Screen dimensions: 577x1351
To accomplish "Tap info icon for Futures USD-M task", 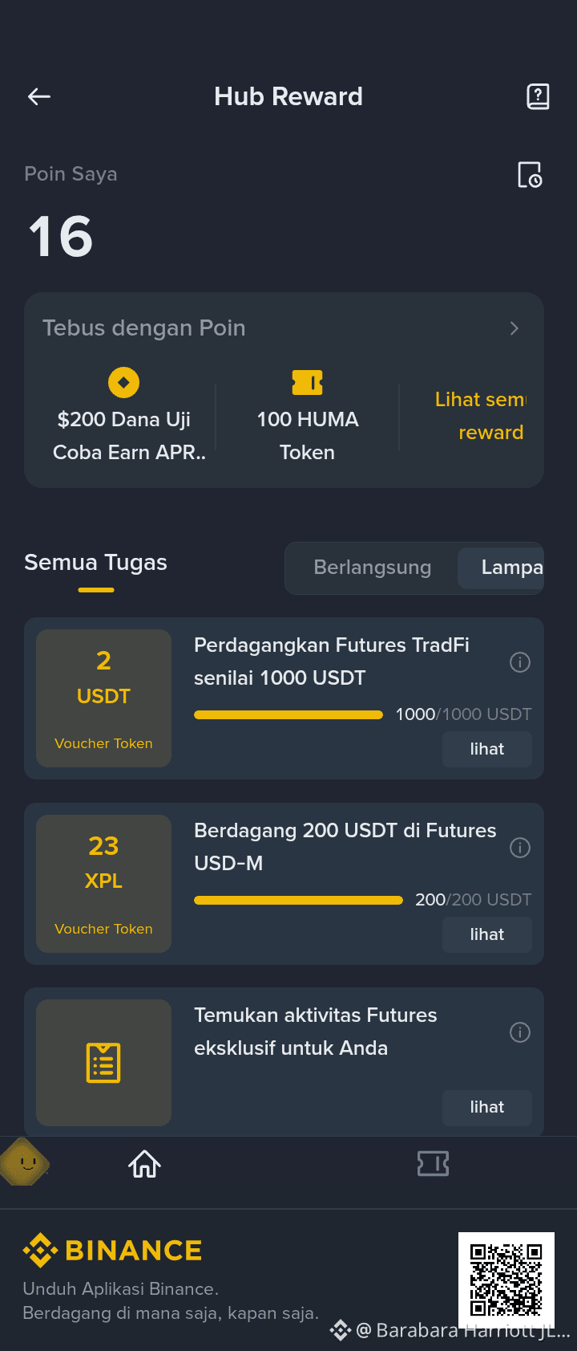I will [520, 848].
